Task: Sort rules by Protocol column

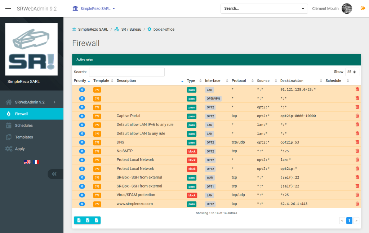Action: 243,80
